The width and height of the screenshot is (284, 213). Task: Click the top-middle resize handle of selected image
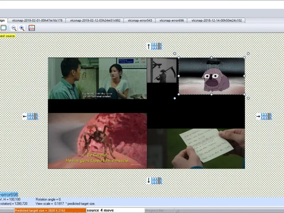pyautogui.click(x=212, y=58)
